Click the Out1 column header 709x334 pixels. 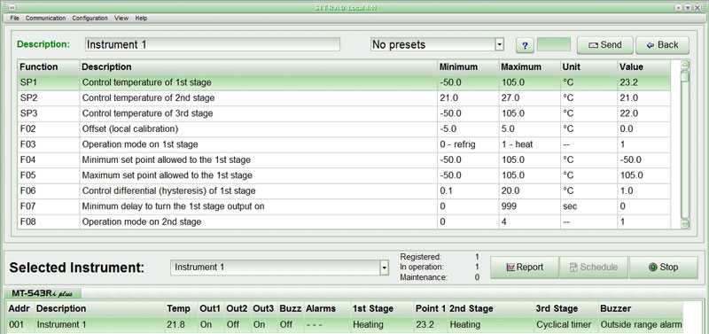211,308
